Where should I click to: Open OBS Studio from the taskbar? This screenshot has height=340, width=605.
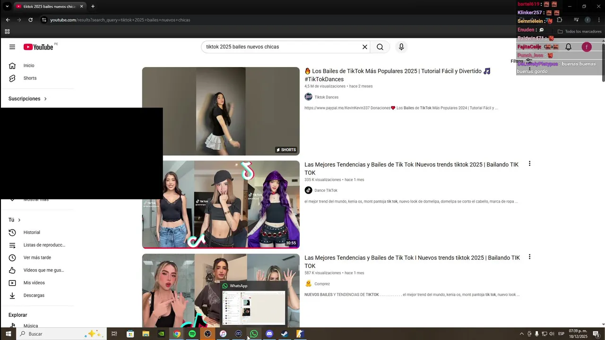click(207, 334)
